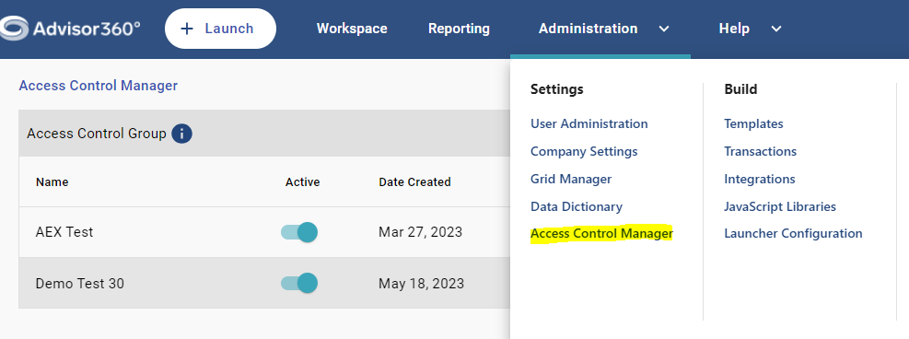Open Data Dictionary
909x339 pixels.
577,207
